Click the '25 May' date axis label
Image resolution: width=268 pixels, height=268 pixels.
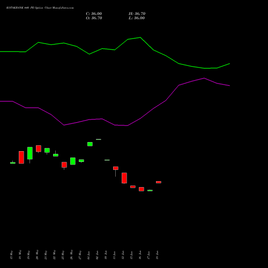click(63, 255)
